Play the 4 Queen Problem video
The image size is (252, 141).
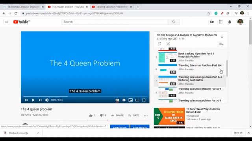tap(33, 100)
